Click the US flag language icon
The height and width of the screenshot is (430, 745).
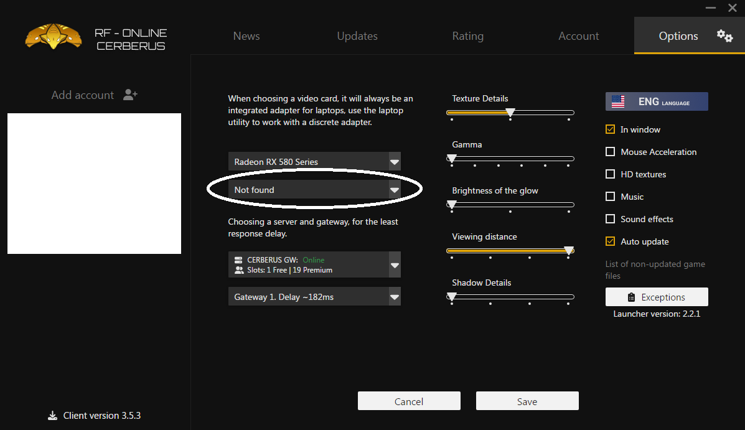pos(618,101)
